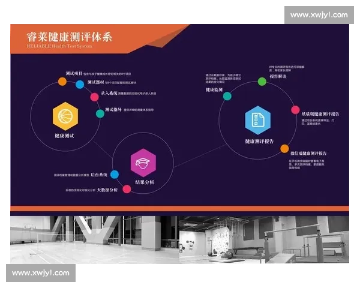This screenshot has width=360, height=288.
Task: Click the green dot beside 报告解读
Action: pos(262,82)
